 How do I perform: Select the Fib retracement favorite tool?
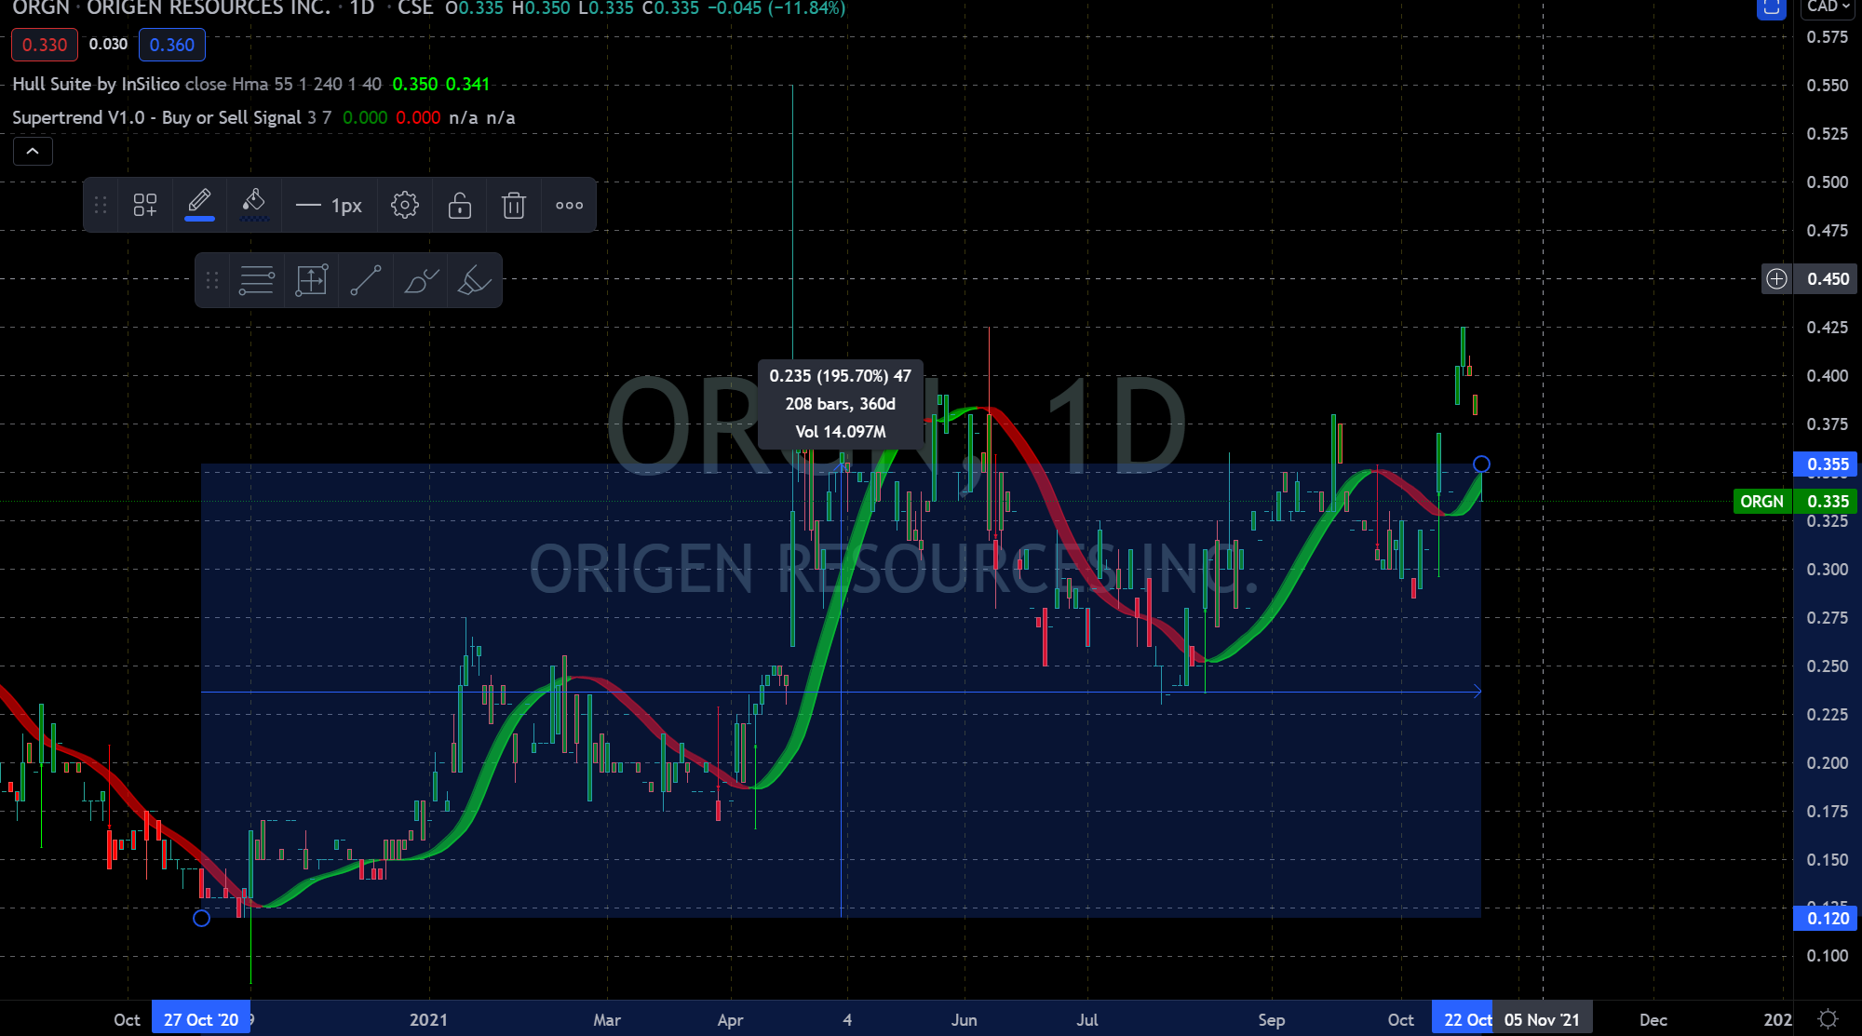tap(256, 280)
